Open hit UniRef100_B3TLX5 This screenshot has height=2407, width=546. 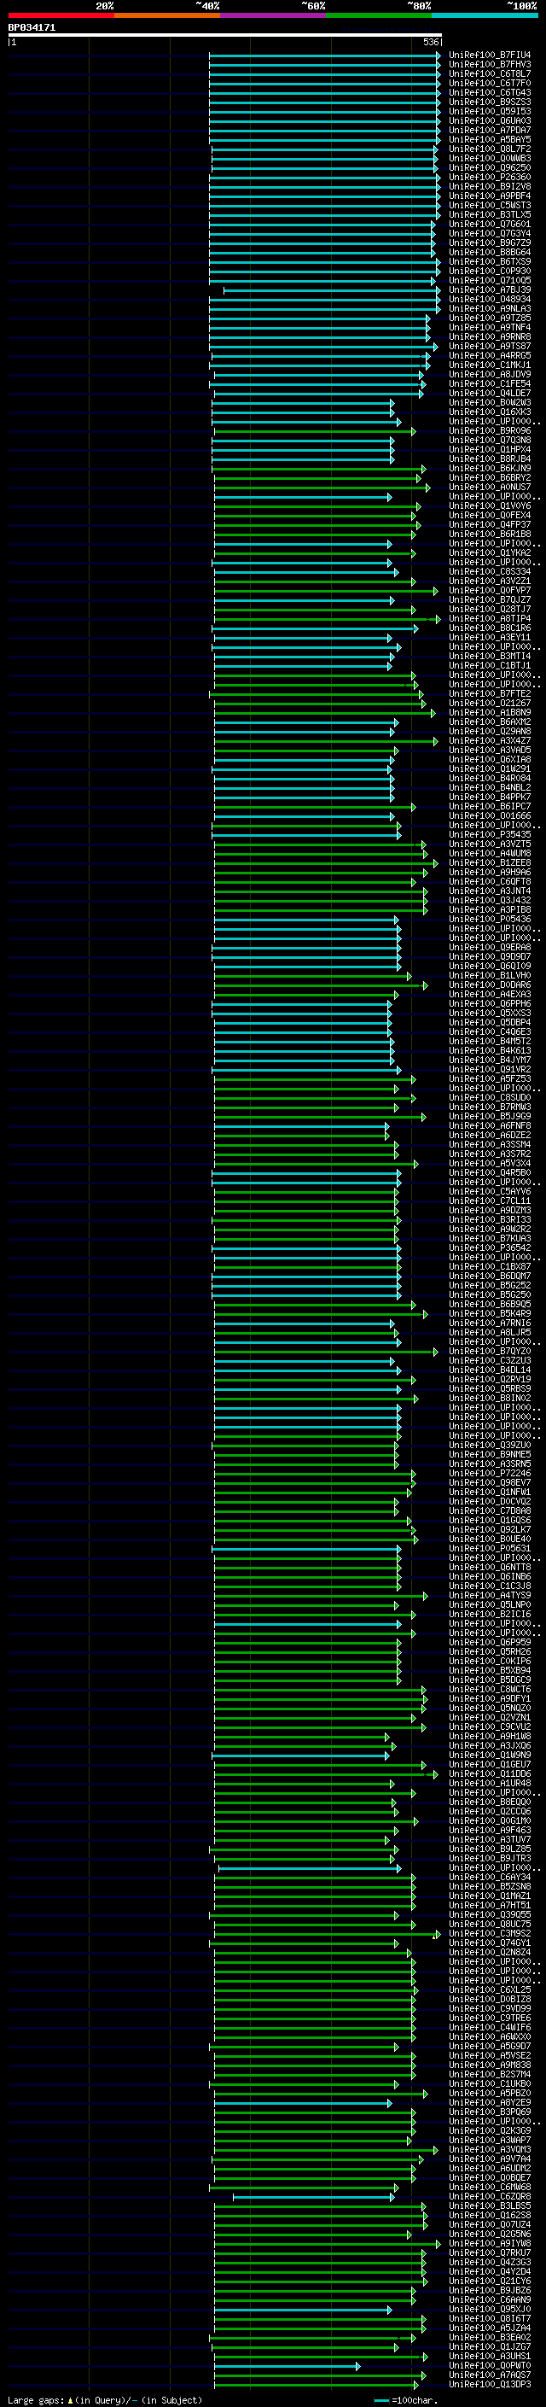[490, 215]
